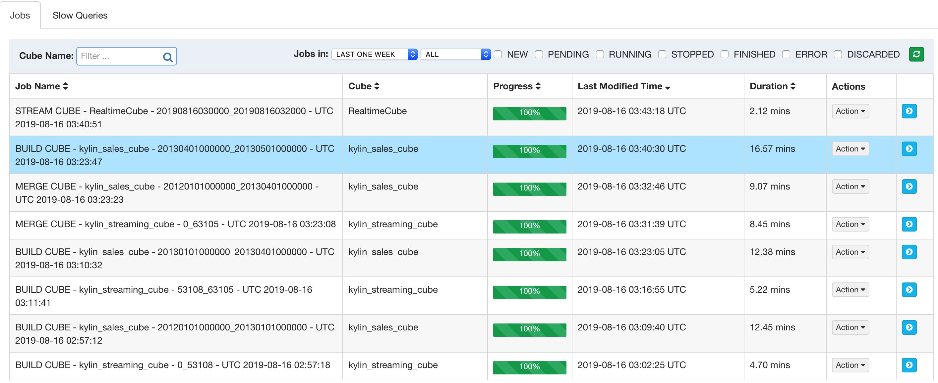Click Action button for the 12.45 mins job

pyautogui.click(x=850, y=327)
